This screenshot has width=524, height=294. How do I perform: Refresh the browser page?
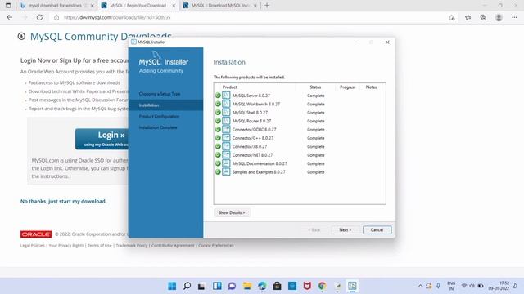pos(39,17)
